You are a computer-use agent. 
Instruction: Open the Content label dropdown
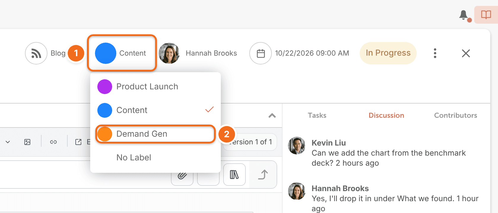[x=122, y=53]
